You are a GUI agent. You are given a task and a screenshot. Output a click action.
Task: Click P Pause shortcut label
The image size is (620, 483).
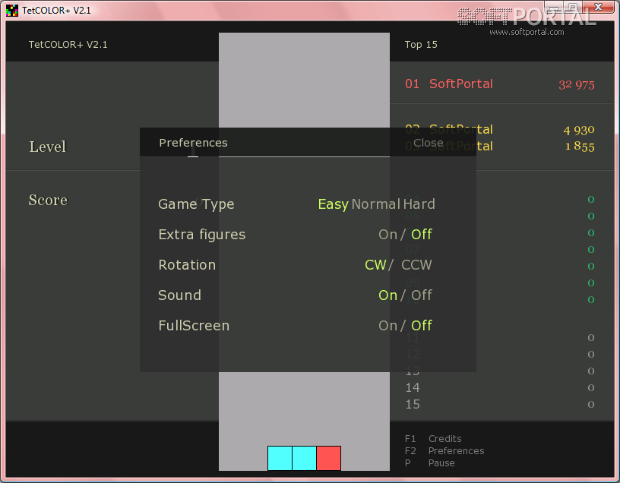(x=430, y=462)
